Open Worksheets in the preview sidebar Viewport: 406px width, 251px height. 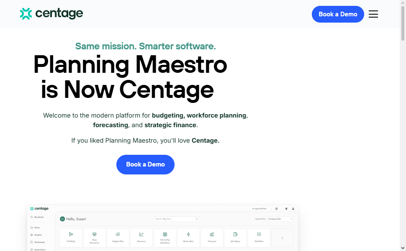(x=38, y=242)
